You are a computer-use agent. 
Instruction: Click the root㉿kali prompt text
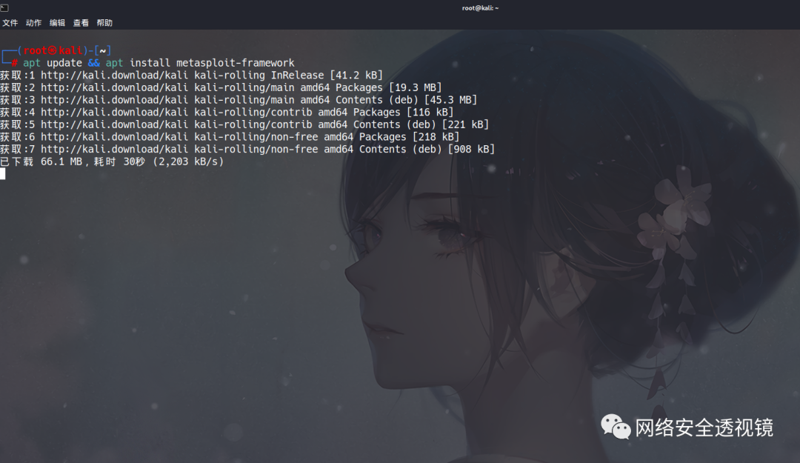click(53, 50)
